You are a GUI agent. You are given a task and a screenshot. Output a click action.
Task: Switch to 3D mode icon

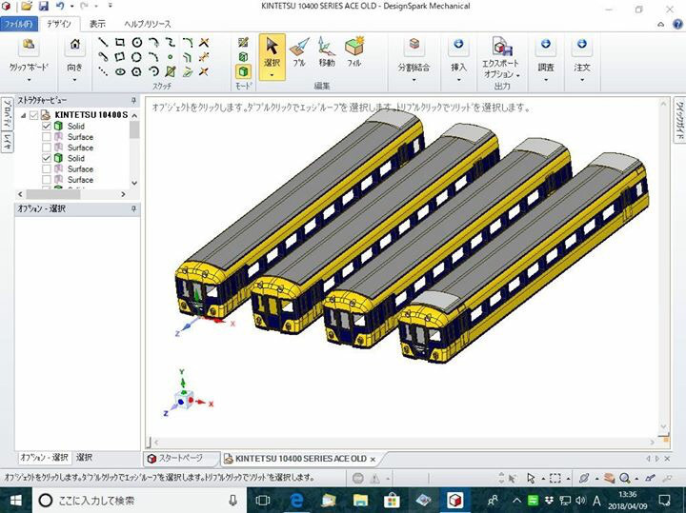tap(243, 71)
